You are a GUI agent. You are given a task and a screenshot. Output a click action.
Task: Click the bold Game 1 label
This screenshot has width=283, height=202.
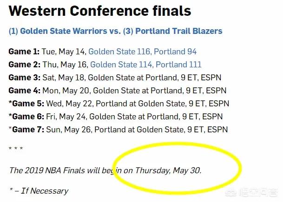pyautogui.click(x=24, y=51)
